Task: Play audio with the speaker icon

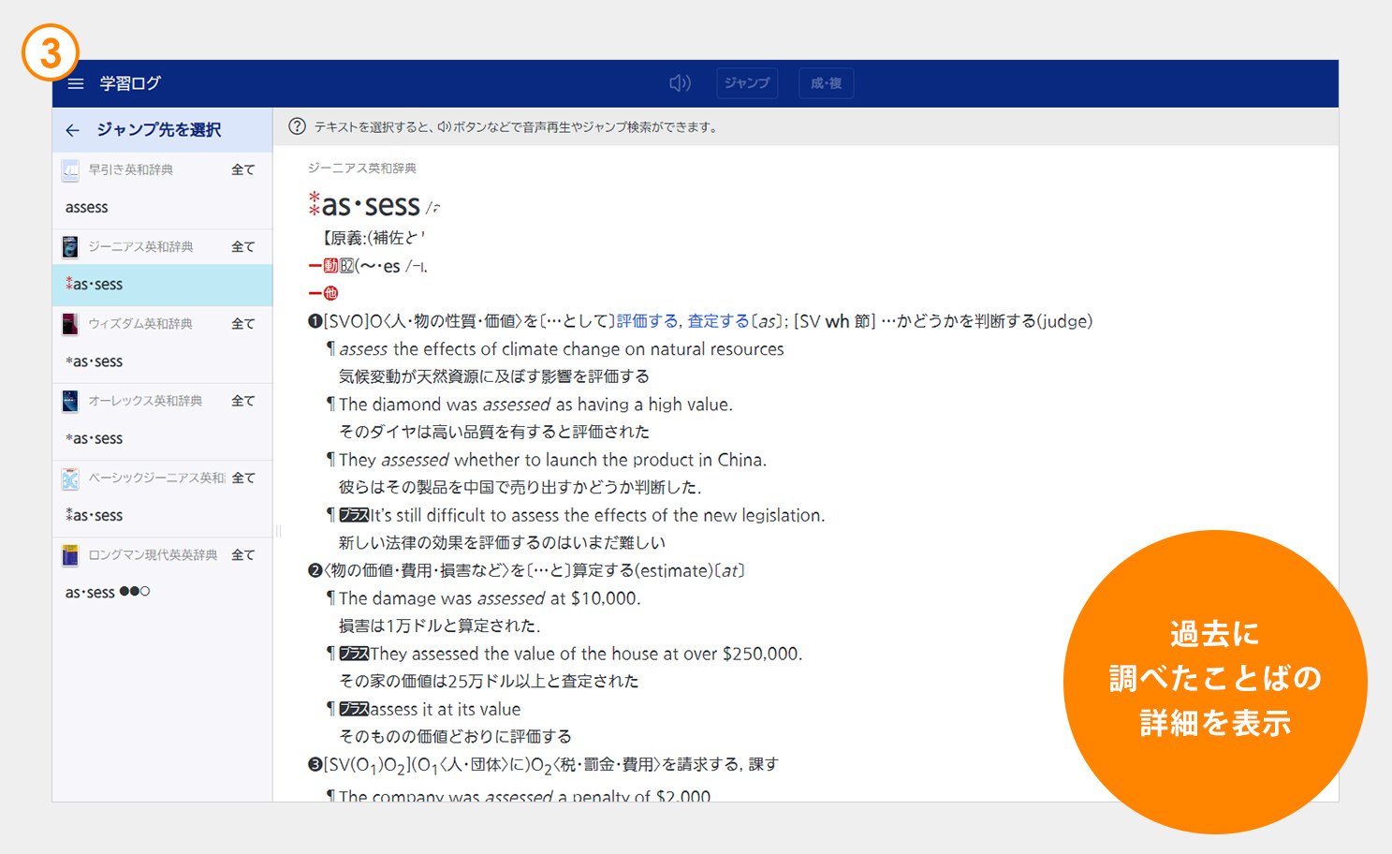Action: [x=680, y=83]
